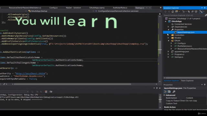This screenshot has height=116, width=207.
Task: Click the Switch Views icon in Solution Explorer
Action: 176,12
